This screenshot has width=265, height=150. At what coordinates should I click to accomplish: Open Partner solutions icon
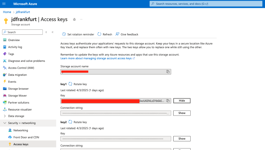(5, 102)
